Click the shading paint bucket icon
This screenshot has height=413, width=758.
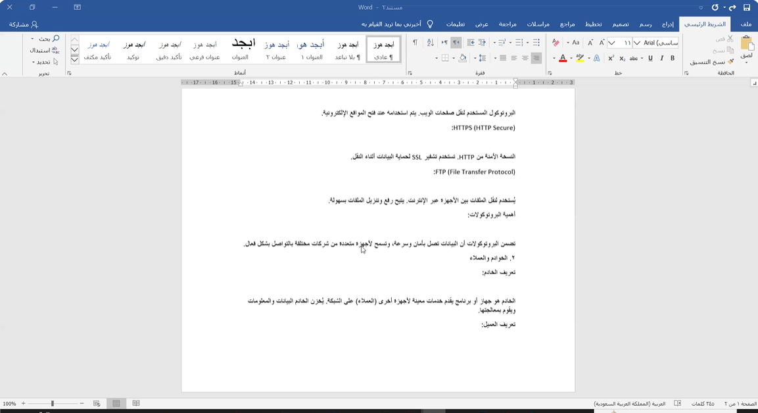point(462,59)
